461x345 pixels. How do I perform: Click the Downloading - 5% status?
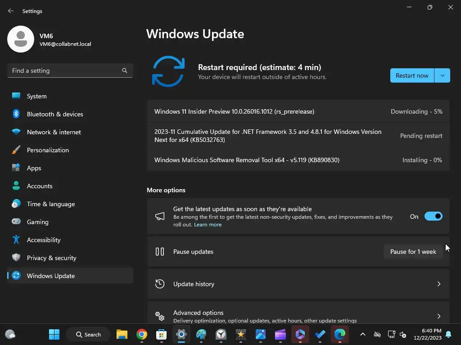(416, 111)
